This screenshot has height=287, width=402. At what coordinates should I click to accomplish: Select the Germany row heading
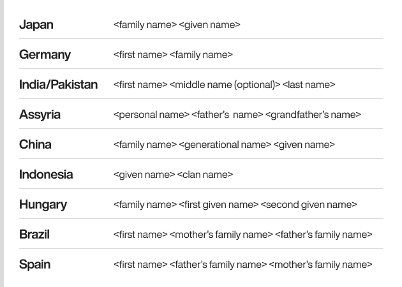[45, 55]
